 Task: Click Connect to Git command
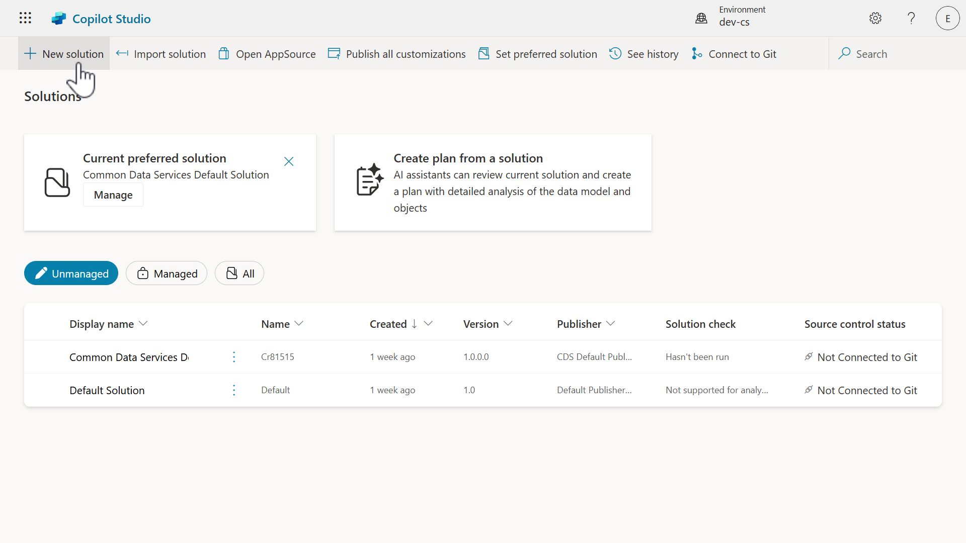coord(734,54)
